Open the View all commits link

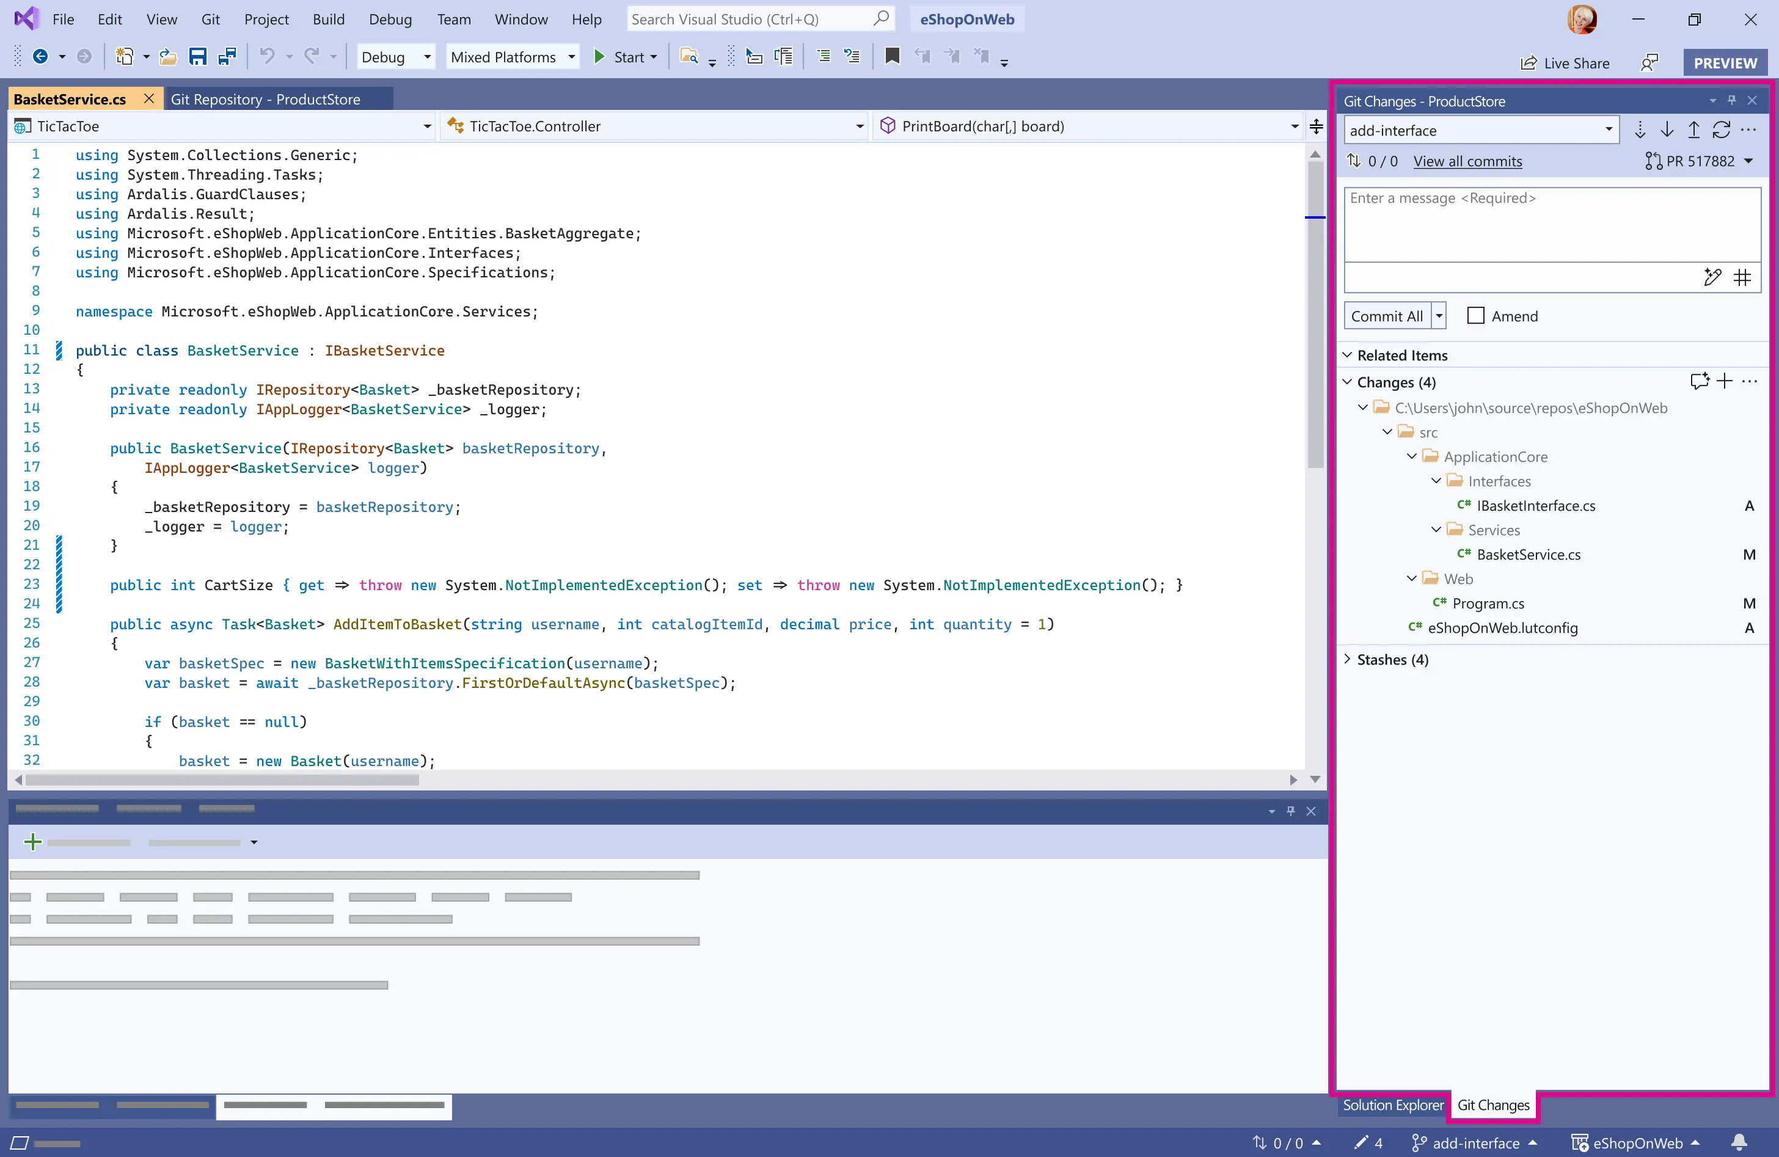click(x=1467, y=161)
